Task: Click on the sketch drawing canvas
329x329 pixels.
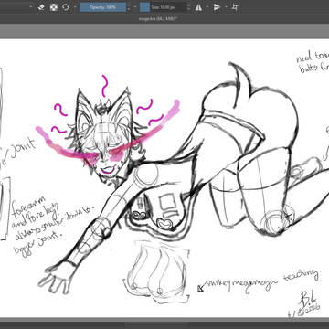Action: pos(164,178)
